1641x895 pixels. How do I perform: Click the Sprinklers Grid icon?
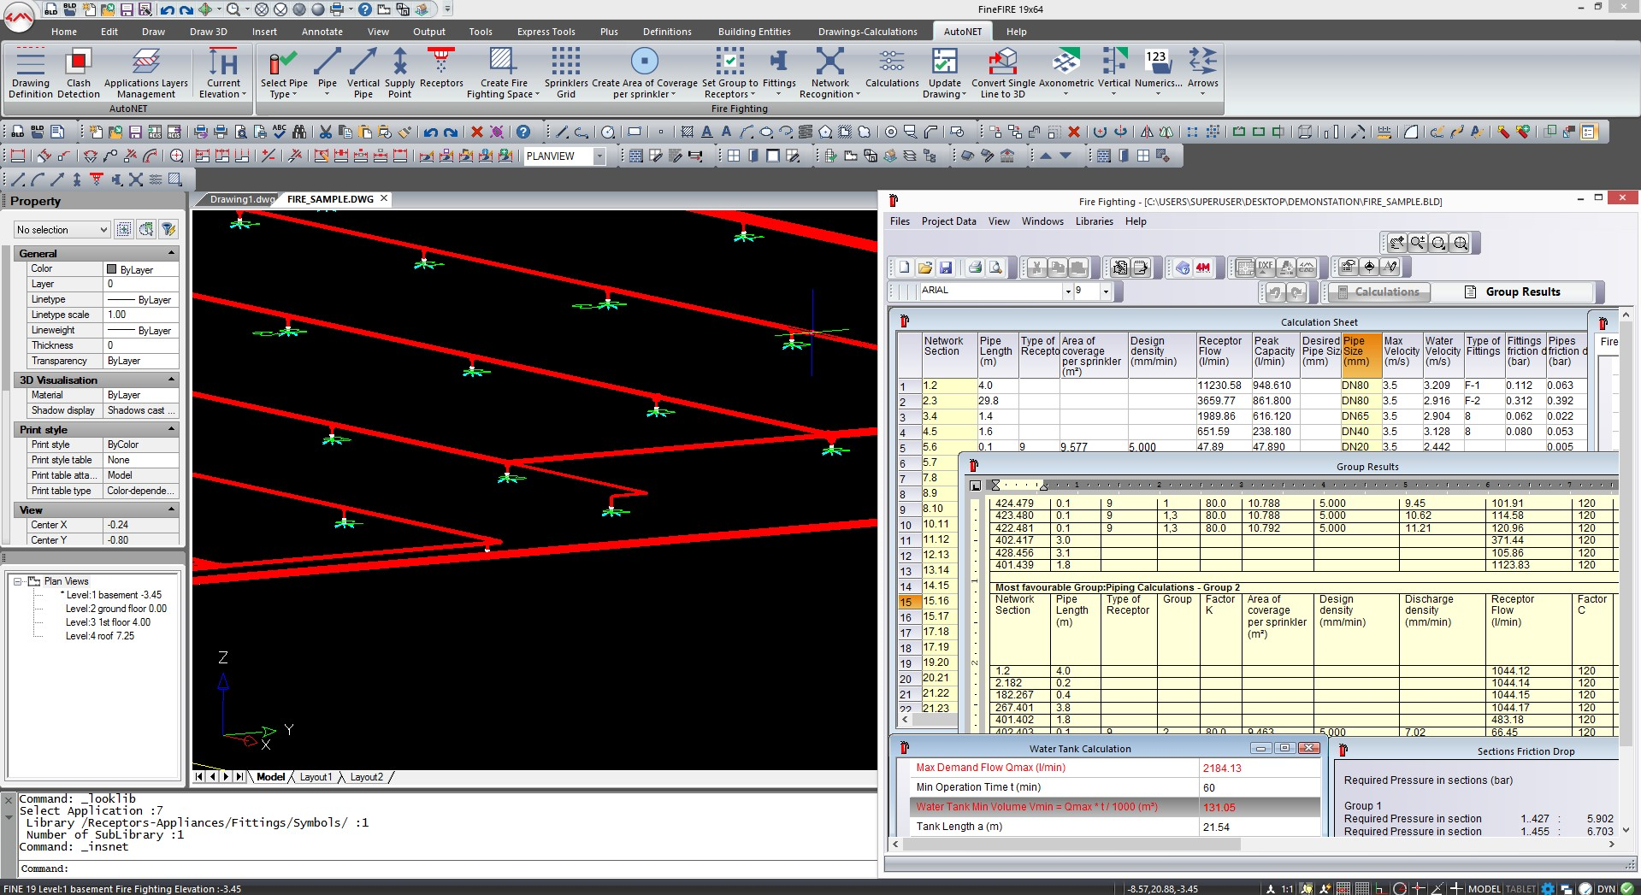point(565,72)
